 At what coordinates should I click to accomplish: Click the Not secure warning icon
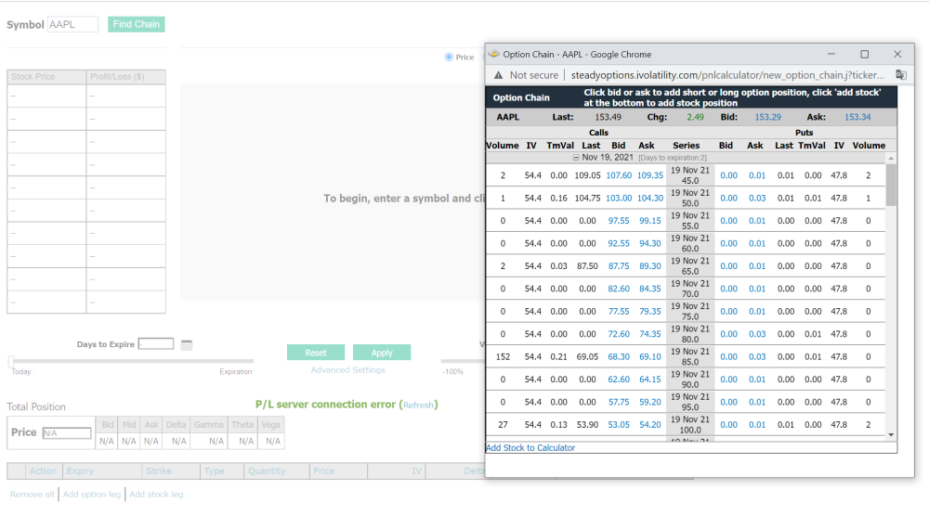click(498, 75)
